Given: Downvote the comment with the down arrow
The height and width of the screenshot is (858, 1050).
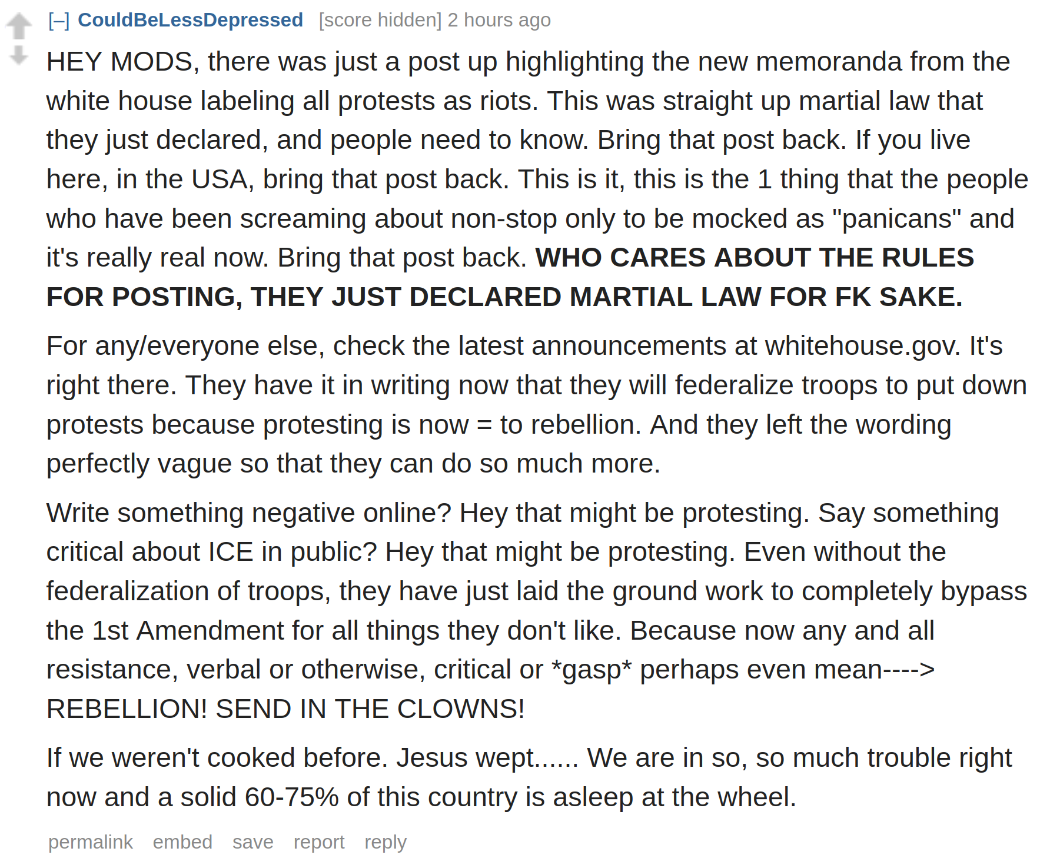Looking at the screenshot, I should (x=19, y=55).
